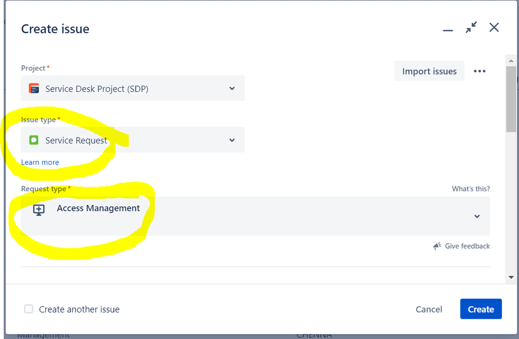519x339 pixels.
Task: Expand Request type list with its chevron
Action: tap(477, 216)
